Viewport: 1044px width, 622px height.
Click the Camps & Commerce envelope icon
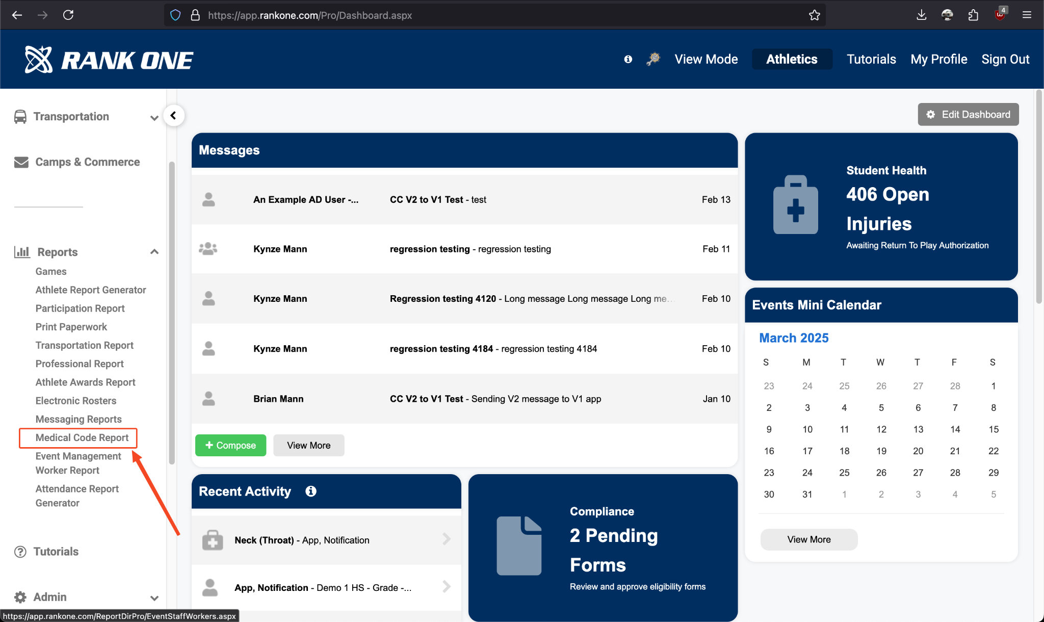tap(21, 162)
